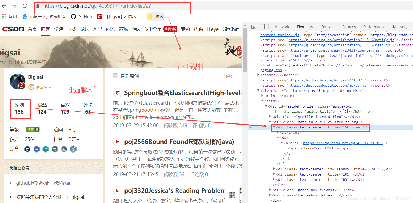This screenshot has height=203, width=413.
Task: Open the 收藏 bookmarks folder
Action: coord(156,16)
